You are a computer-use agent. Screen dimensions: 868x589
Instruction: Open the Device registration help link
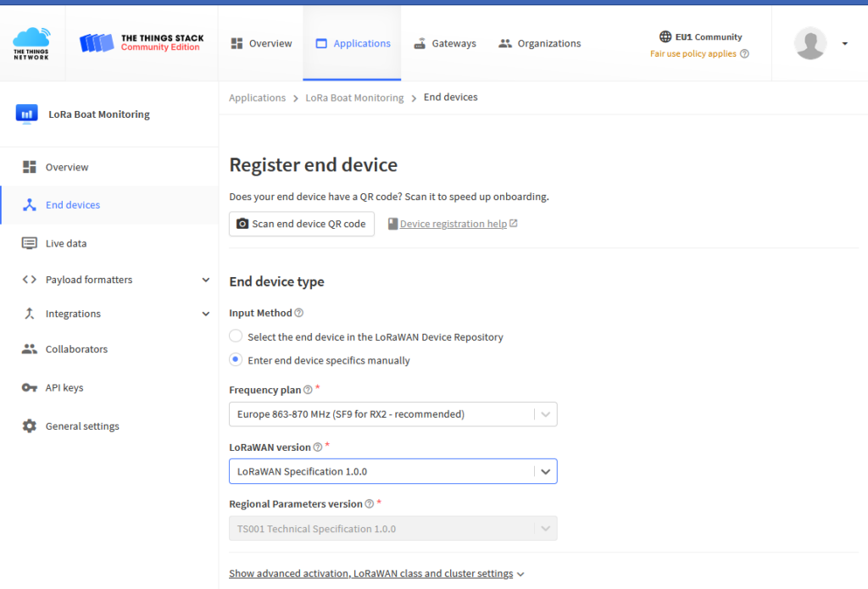pos(453,224)
